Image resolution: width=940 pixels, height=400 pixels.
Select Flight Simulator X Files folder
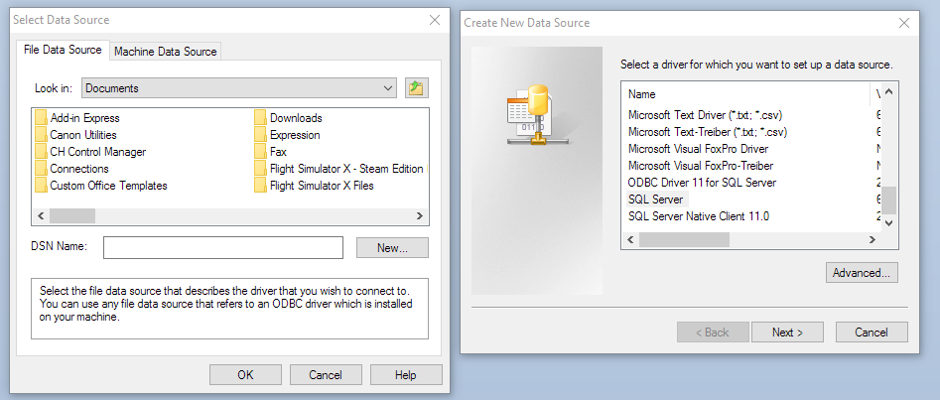pyautogui.click(x=314, y=186)
